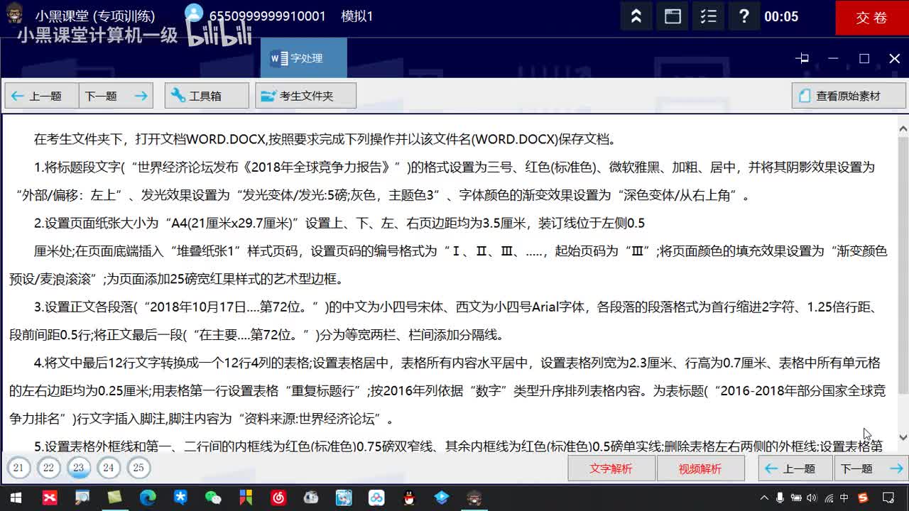Viewport: 909px width, 511px height.
Task: Click the window-layout icon in the header
Action: 673,16
